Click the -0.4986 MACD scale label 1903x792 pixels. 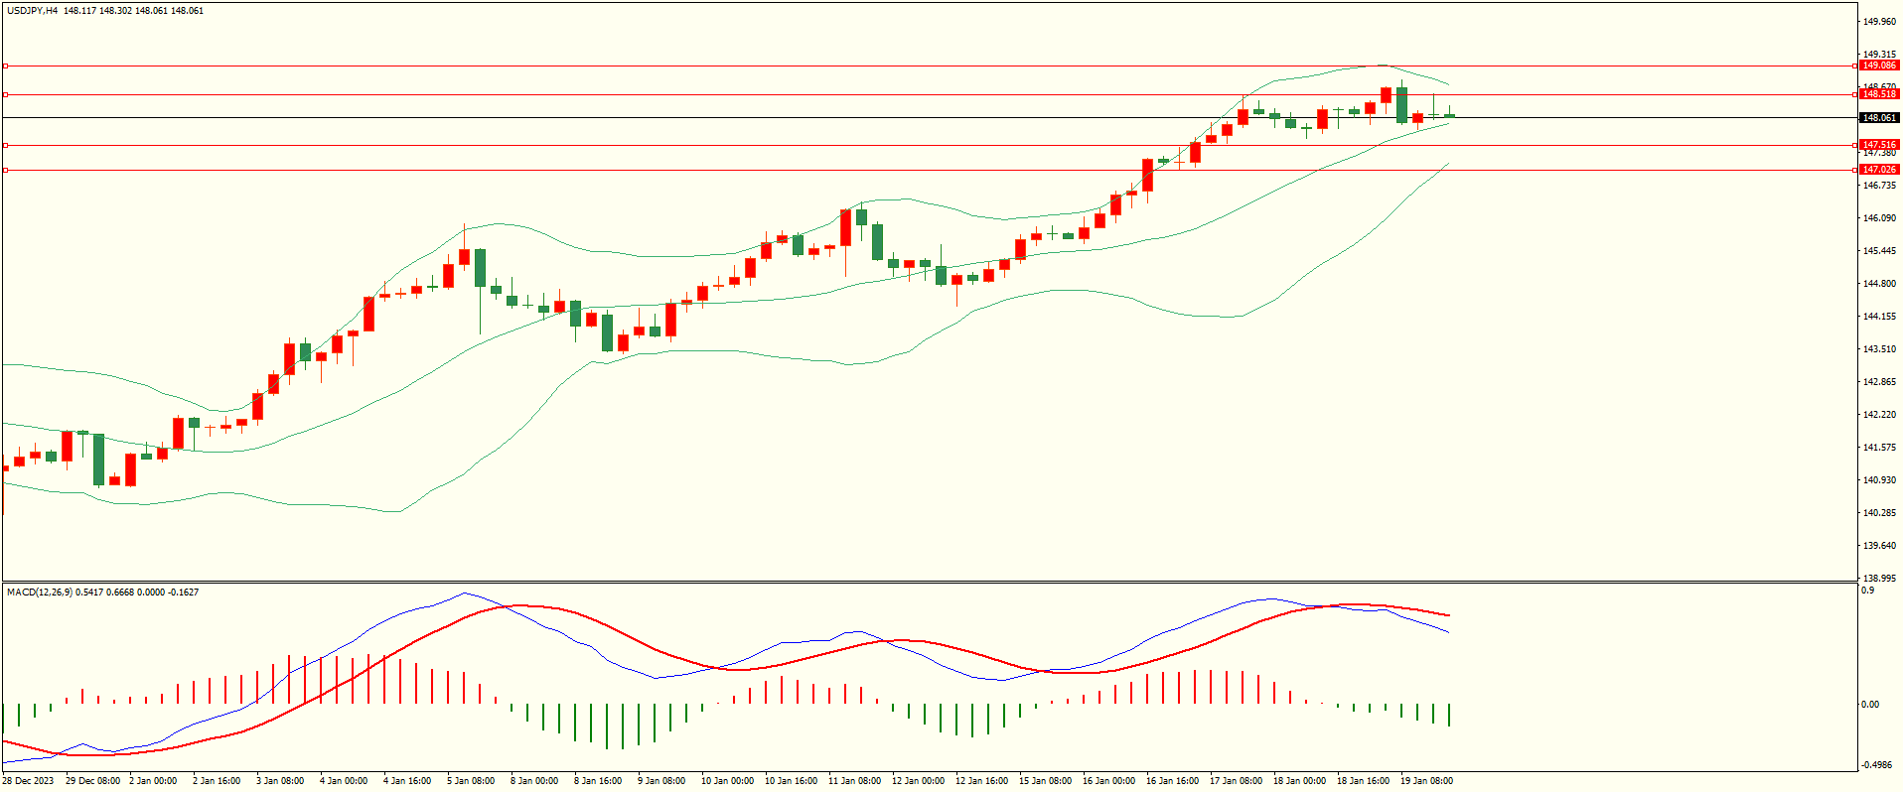(1876, 765)
